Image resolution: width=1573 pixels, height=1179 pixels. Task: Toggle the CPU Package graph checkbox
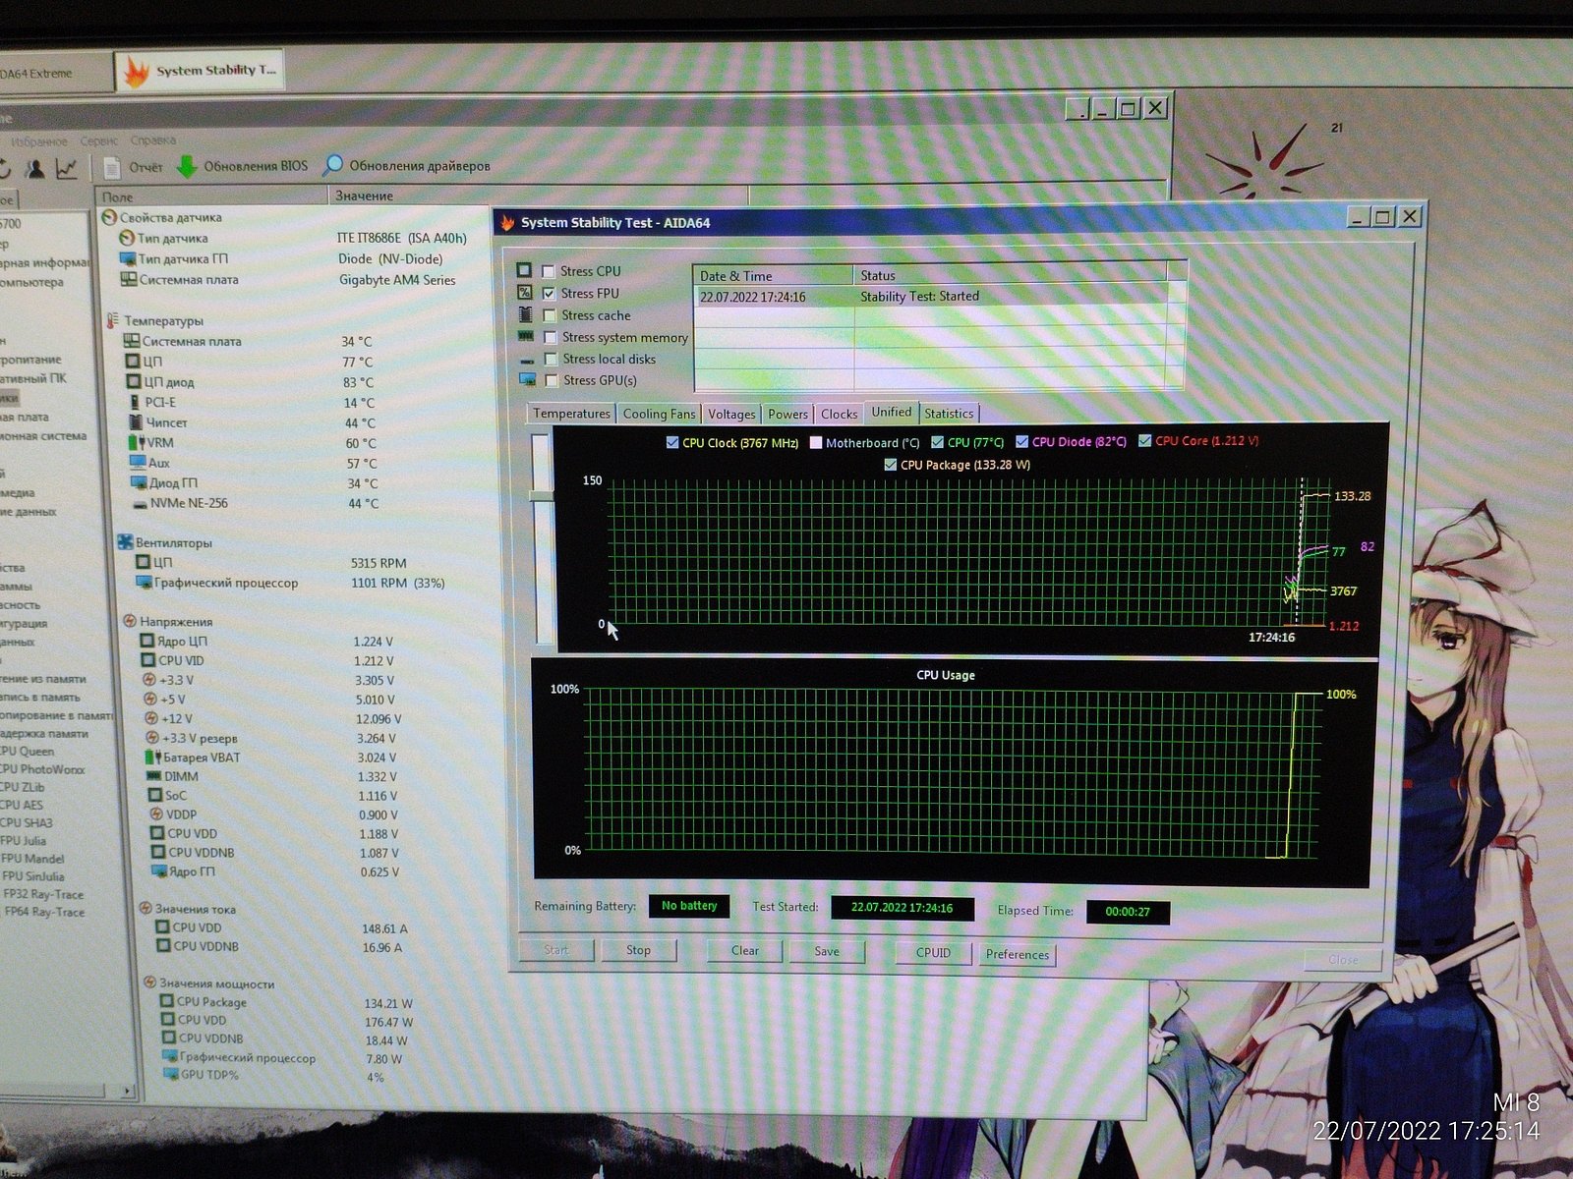pyautogui.click(x=891, y=465)
